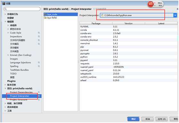Expand the 颜色和字体 node

[x=8, y=29]
